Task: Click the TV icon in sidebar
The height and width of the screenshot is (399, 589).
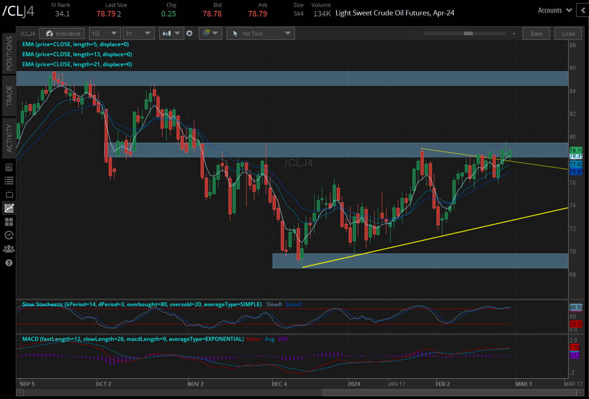Action: click(x=9, y=194)
